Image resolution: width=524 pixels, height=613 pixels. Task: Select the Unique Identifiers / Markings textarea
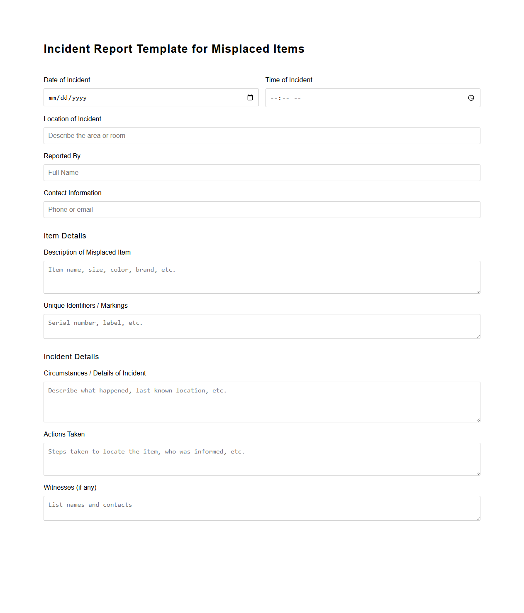pos(261,326)
